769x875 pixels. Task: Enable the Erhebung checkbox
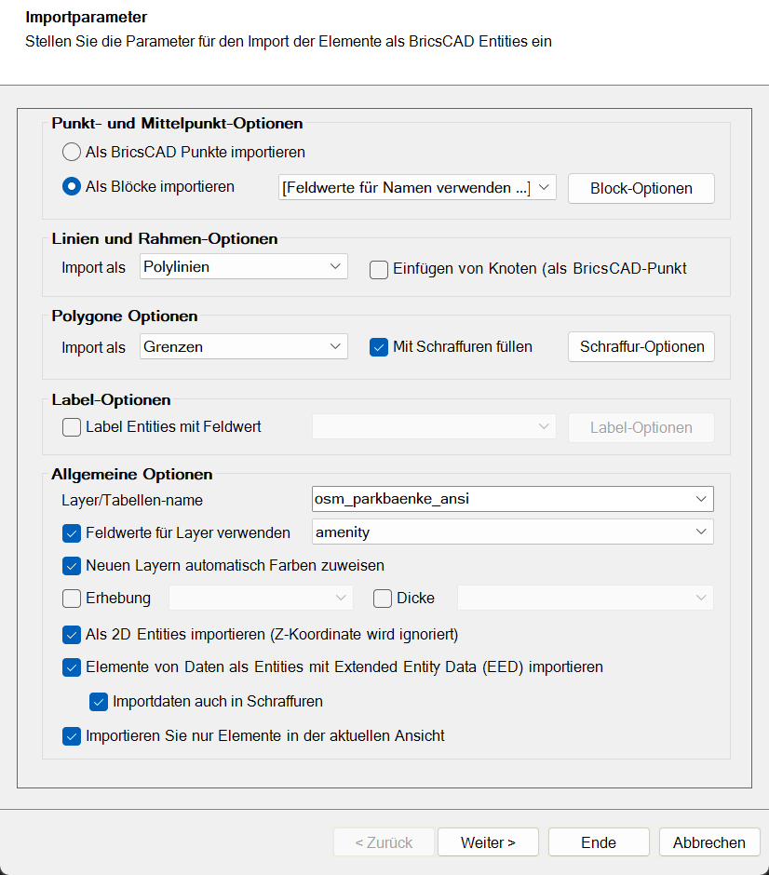[72, 598]
